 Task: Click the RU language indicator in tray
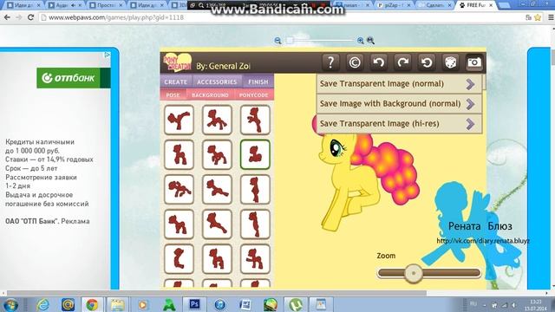(473, 304)
